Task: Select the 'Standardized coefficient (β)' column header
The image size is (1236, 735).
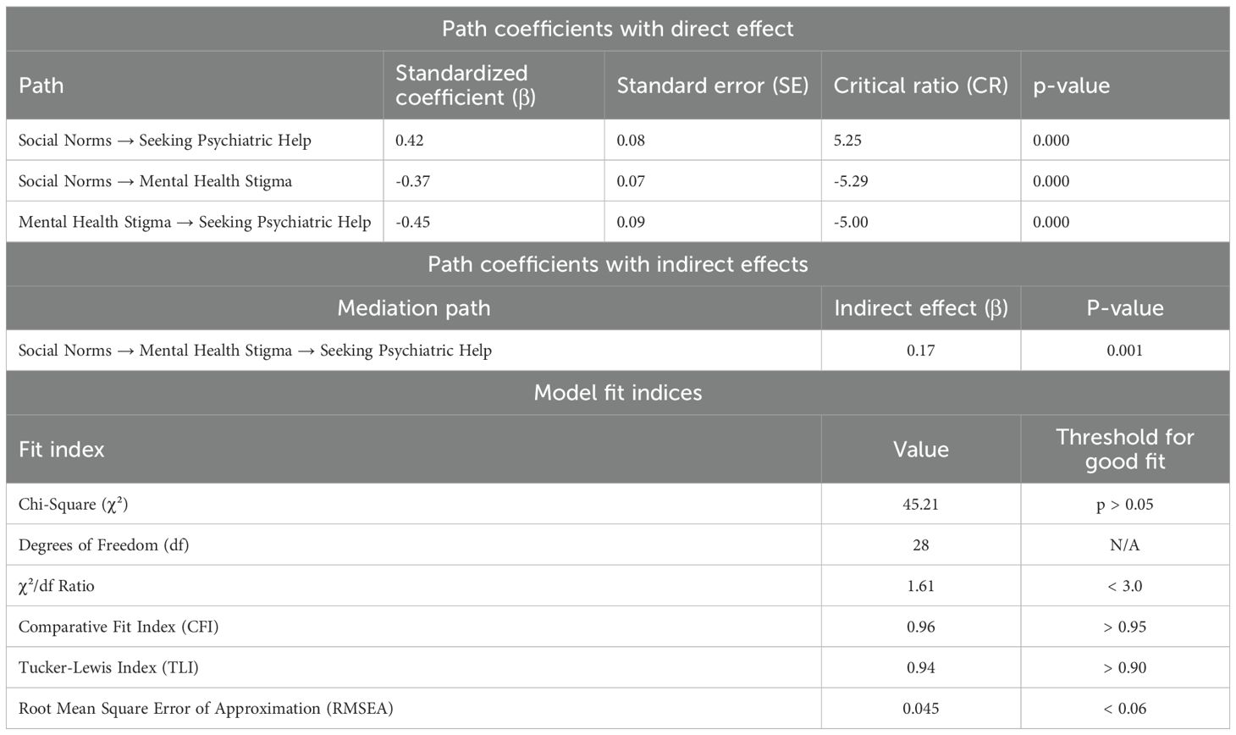Action: [x=461, y=86]
